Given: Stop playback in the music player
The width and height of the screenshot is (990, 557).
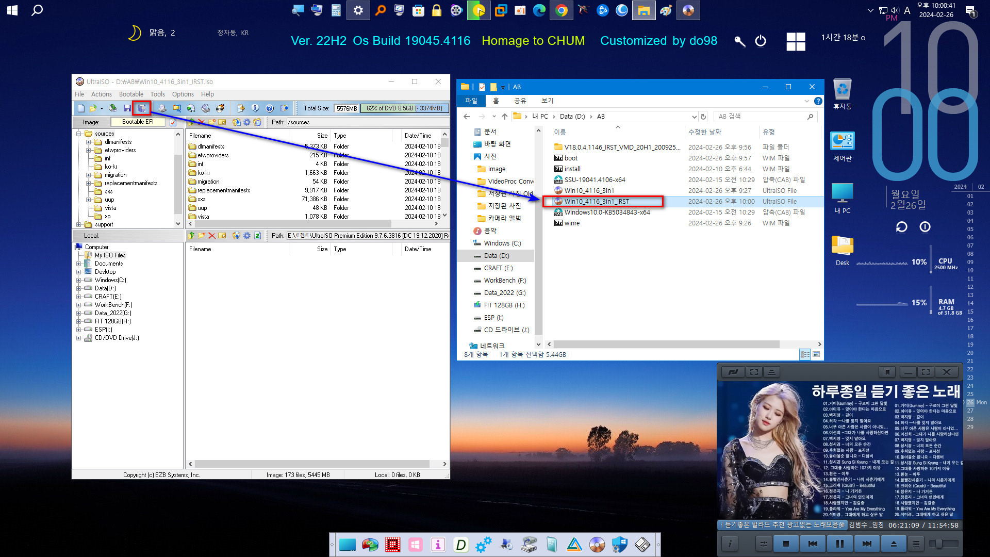Looking at the screenshot, I should pyautogui.click(x=786, y=544).
